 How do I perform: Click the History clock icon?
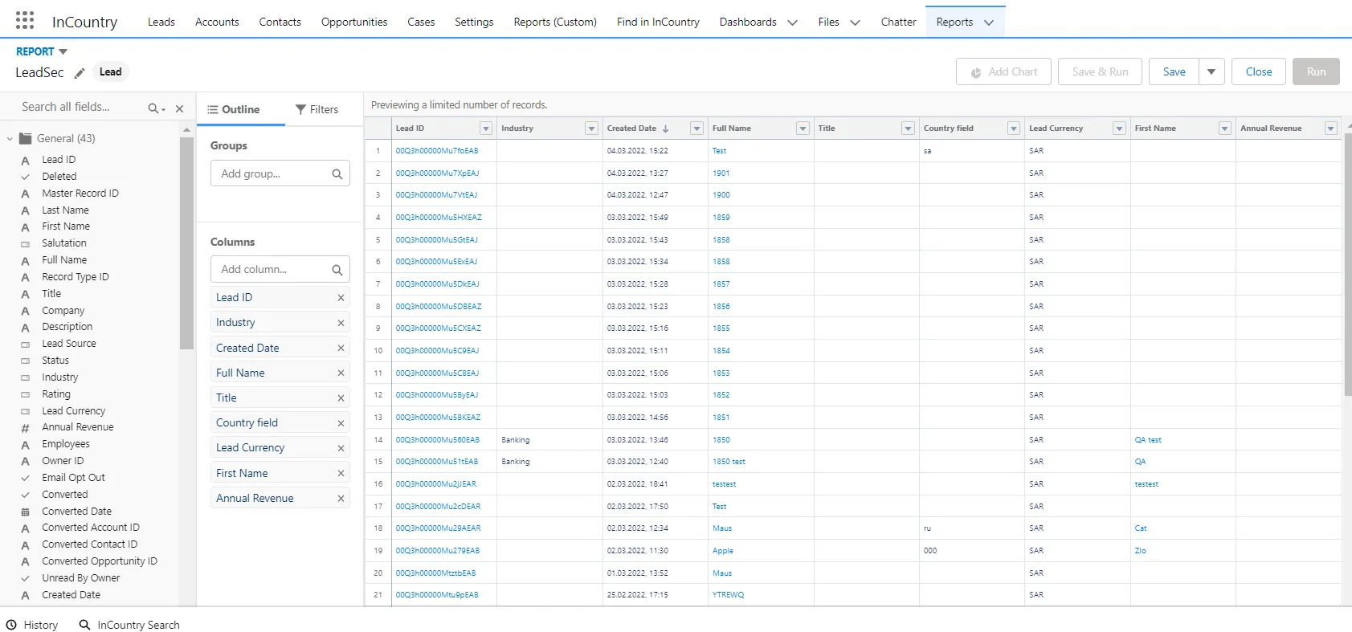coord(11,625)
